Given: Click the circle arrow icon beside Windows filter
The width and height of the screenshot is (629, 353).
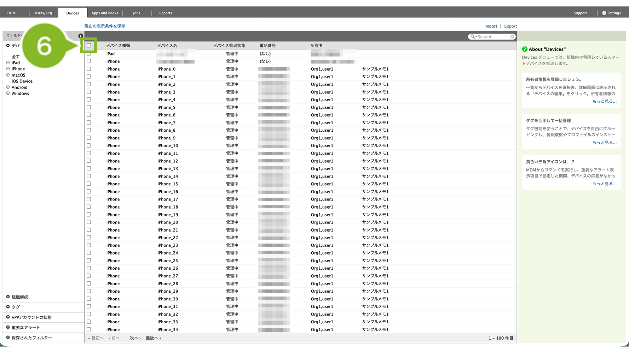Looking at the screenshot, I should tap(8, 94).
